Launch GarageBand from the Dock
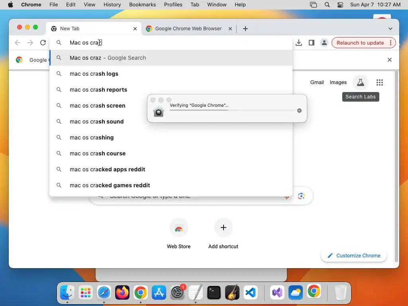Image resolution: width=408 pixels, height=306 pixels. point(232,292)
